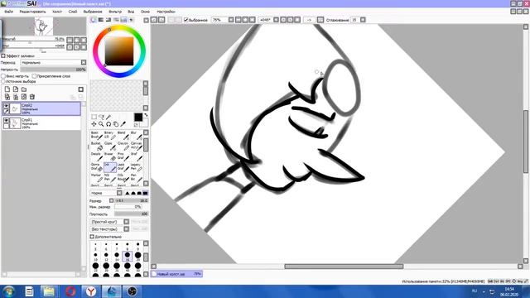Pick the Bucket fill tool
This screenshot has width=530, height=298.
coord(97,146)
